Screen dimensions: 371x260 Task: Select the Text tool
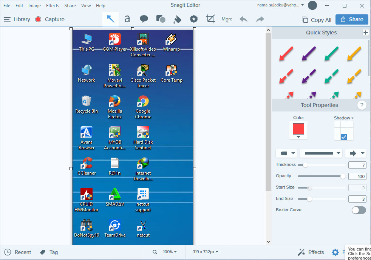point(127,19)
